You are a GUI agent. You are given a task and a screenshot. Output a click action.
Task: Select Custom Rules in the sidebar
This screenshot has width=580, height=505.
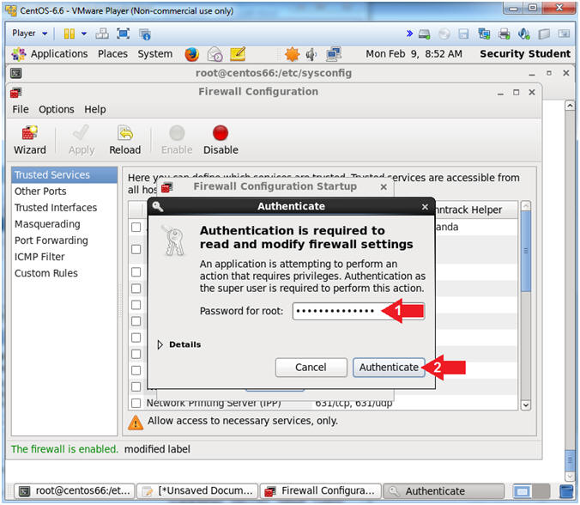[x=64, y=273]
